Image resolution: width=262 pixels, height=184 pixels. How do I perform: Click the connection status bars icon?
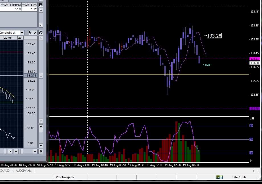click(x=220, y=177)
